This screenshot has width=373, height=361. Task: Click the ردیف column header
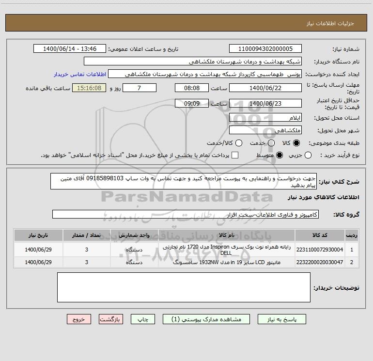pos(352,235)
